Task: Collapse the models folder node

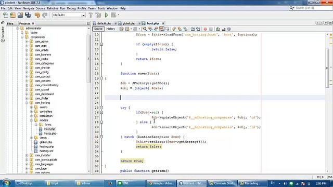Action: (32, 120)
